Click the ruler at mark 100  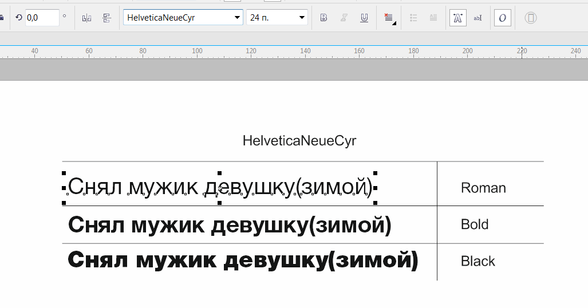[x=197, y=52]
